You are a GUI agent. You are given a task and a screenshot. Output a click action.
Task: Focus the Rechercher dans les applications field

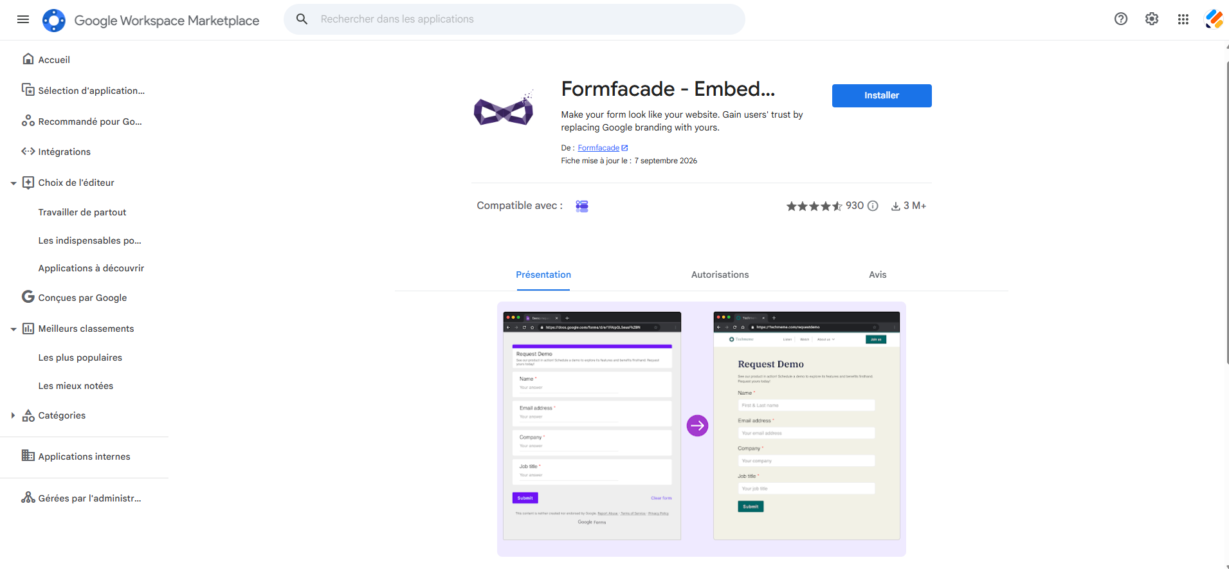[x=514, y=19]
